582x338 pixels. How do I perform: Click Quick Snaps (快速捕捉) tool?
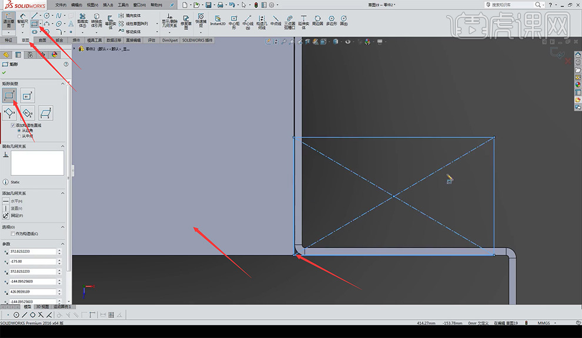(201, 19)
